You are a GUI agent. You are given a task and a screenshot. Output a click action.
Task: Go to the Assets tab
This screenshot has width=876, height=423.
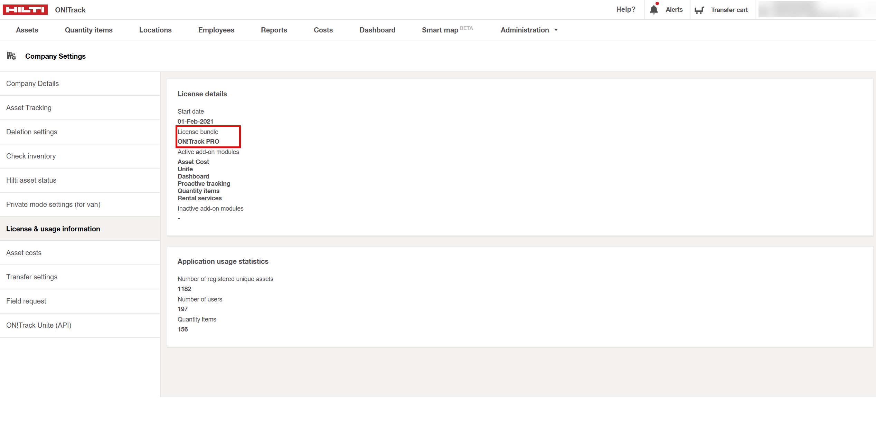[x=27, y=30]
